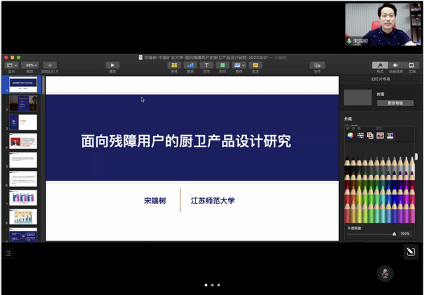Select the color wheel picker tab

tap(350, 135)
